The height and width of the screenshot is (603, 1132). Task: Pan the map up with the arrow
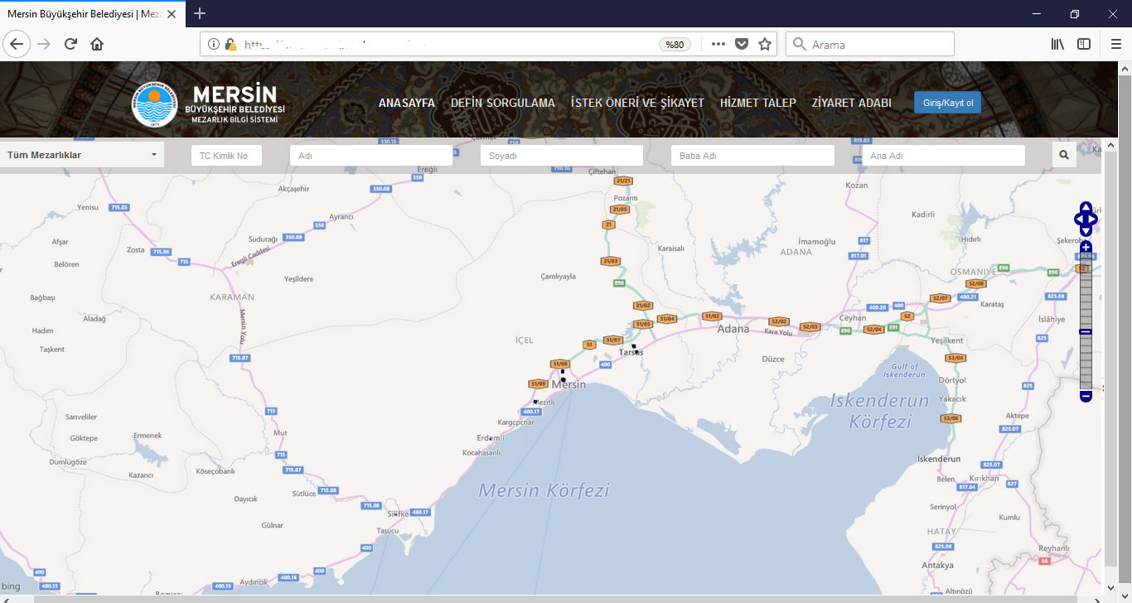pyautogui.click(x=1086, y=207)
